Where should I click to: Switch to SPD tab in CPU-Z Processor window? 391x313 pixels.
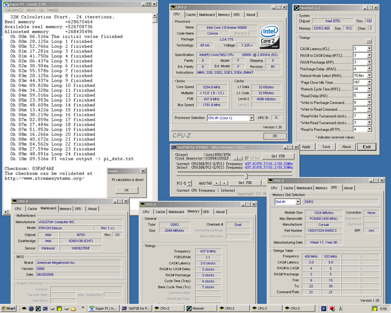(x=236, y=15)
